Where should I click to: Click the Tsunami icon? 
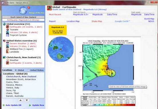point(7,30)
